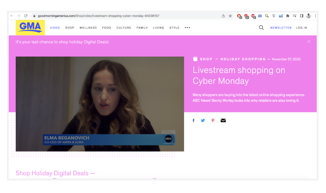Image resolution: width=326 pixels, height=193 pixels.
Task: Go back with the browser back arrow
Action: pos(12,16)
